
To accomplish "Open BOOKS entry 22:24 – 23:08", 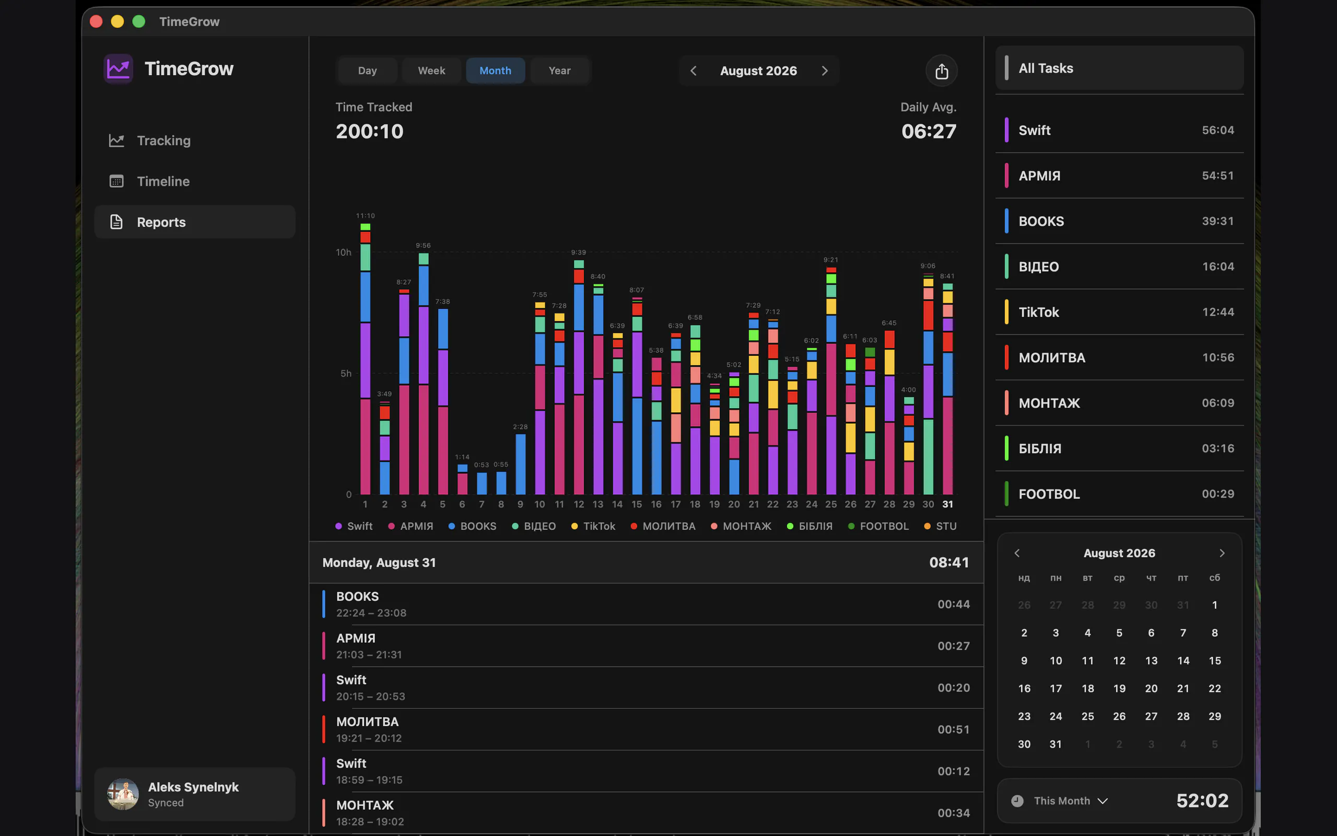I will (x=647, y=605).
